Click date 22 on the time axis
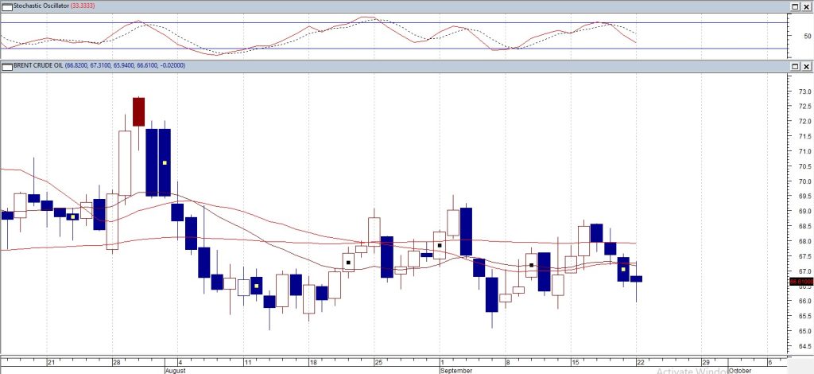The image size is (814, 374). [640, 361]
